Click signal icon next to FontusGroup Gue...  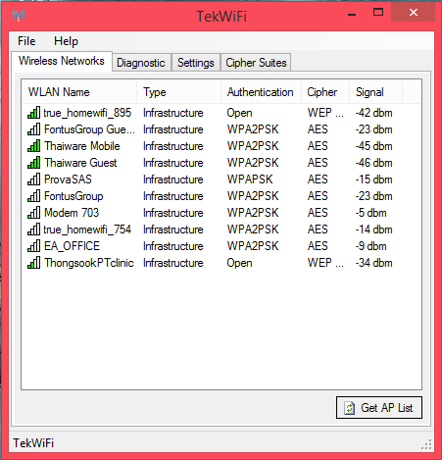[x=33, y=129]
